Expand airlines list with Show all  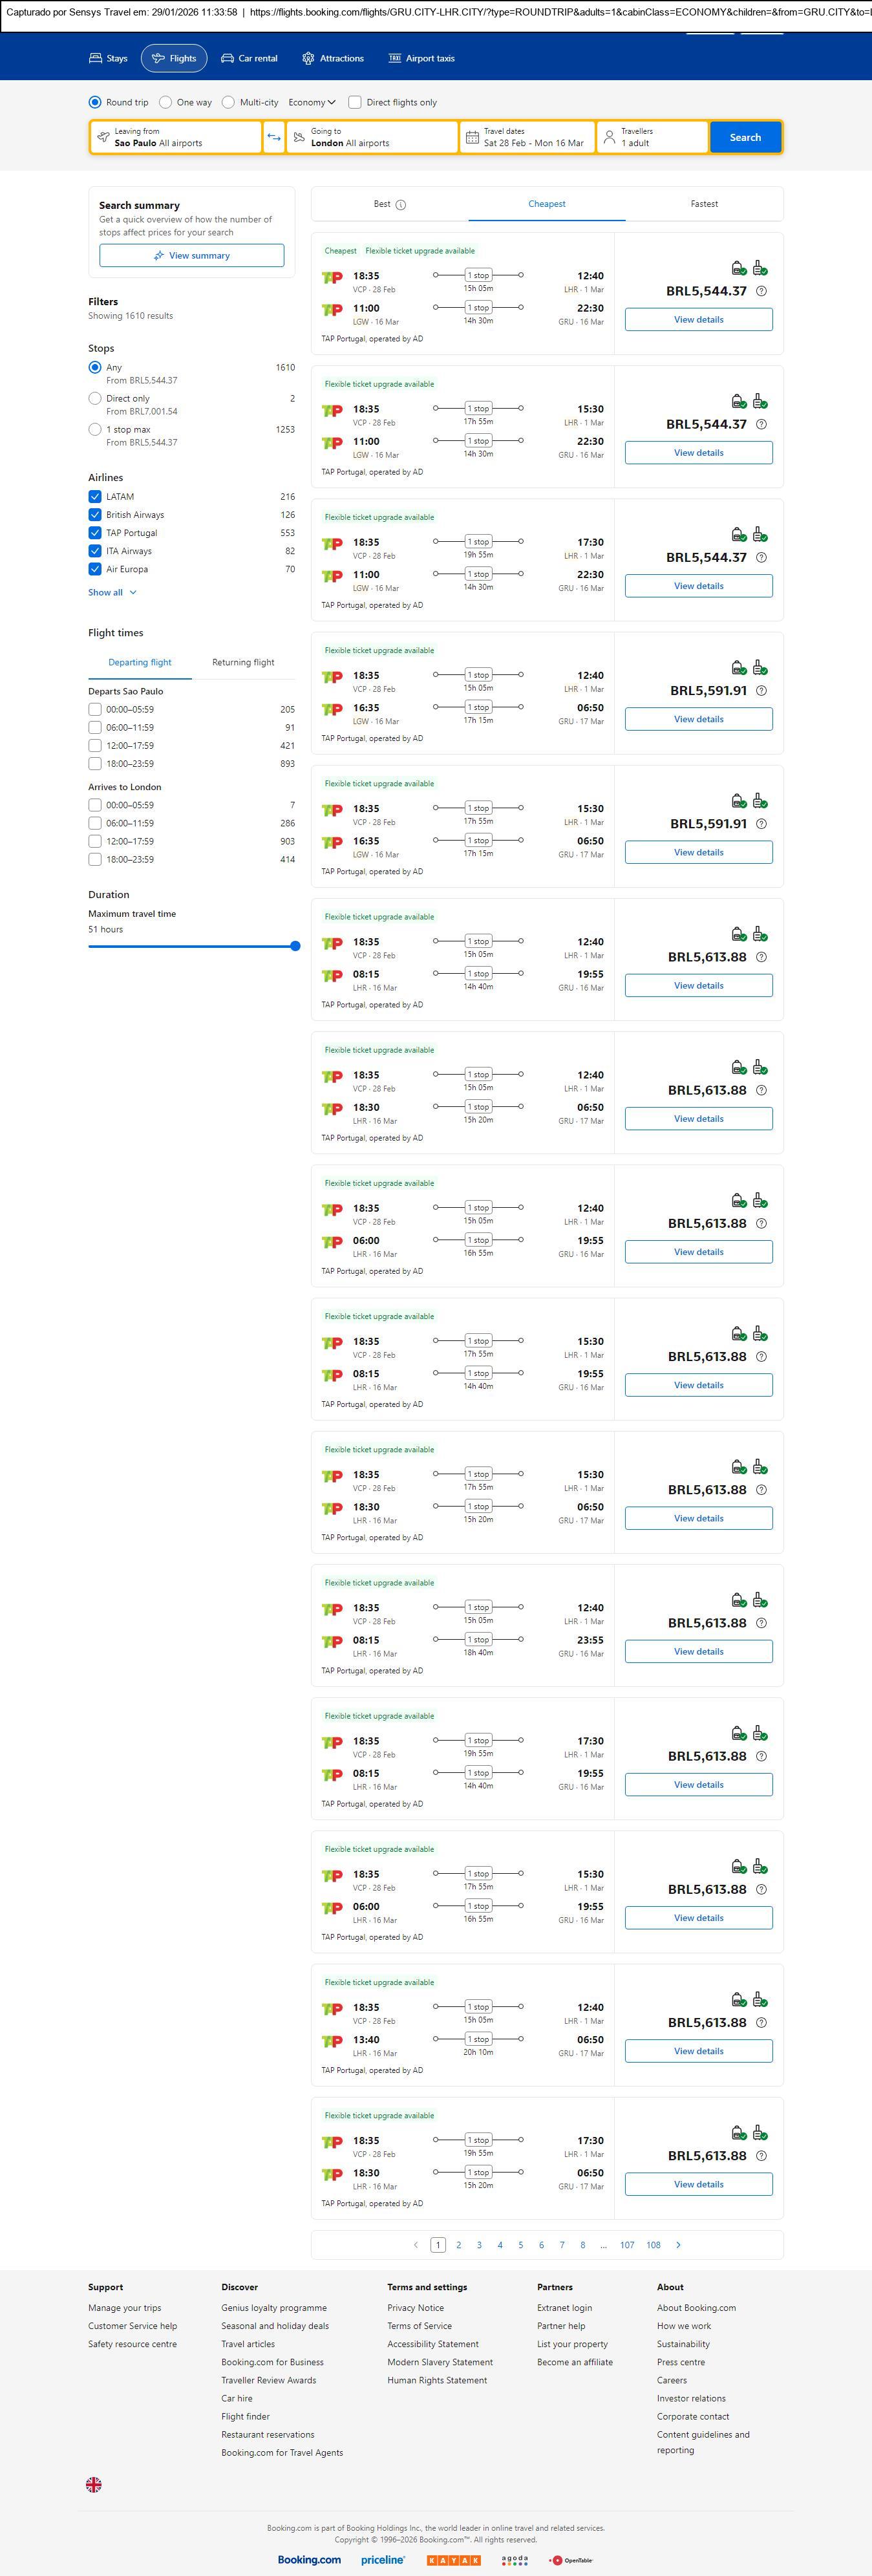click(111, 592)
